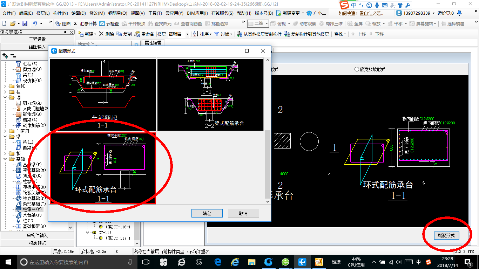Viewport: 479px width, 269px height.
Task: Select 梁式配筋承台 thumbnail
Action: [x=210, y=95]
